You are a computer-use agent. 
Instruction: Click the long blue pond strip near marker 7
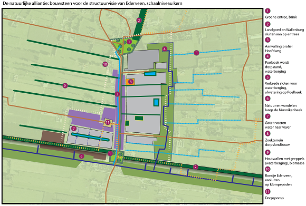tap(90, 136)
